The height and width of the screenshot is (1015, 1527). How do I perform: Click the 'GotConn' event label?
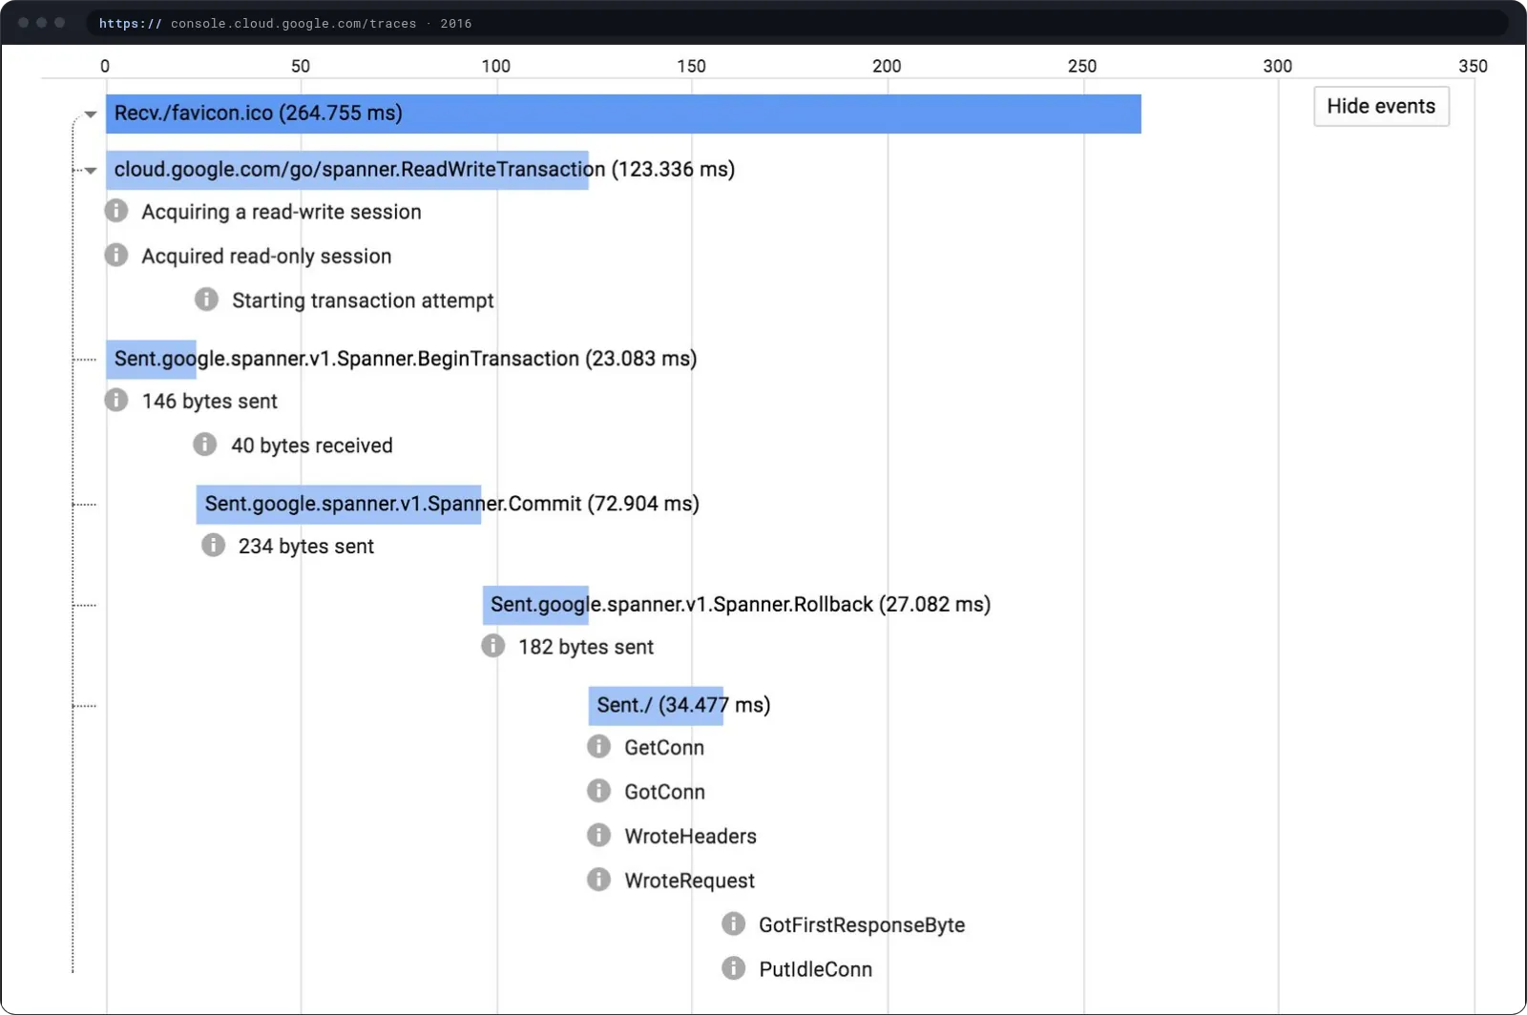[x=665, y=792]
